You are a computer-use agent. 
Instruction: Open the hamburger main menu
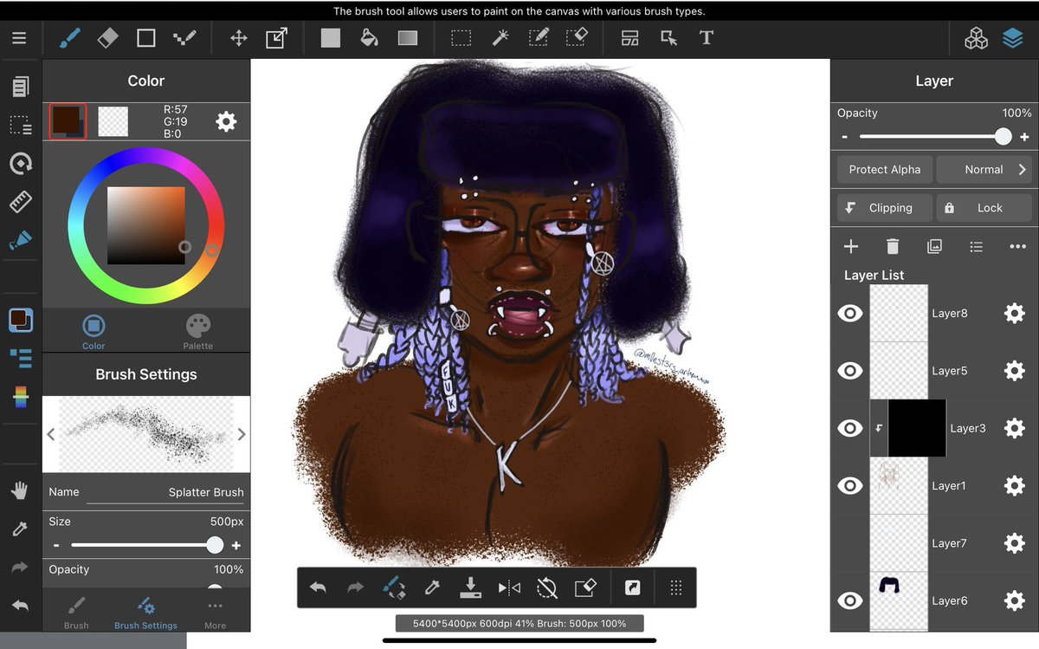tap(19, 38)
